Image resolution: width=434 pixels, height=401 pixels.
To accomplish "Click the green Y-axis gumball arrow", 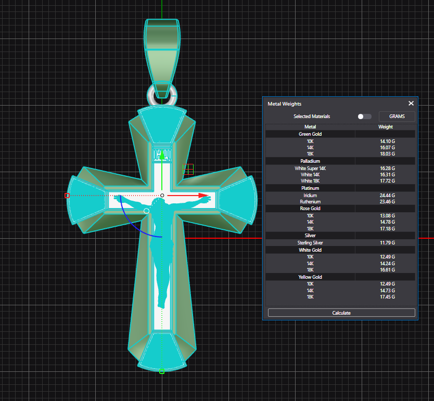I will 162,156.
